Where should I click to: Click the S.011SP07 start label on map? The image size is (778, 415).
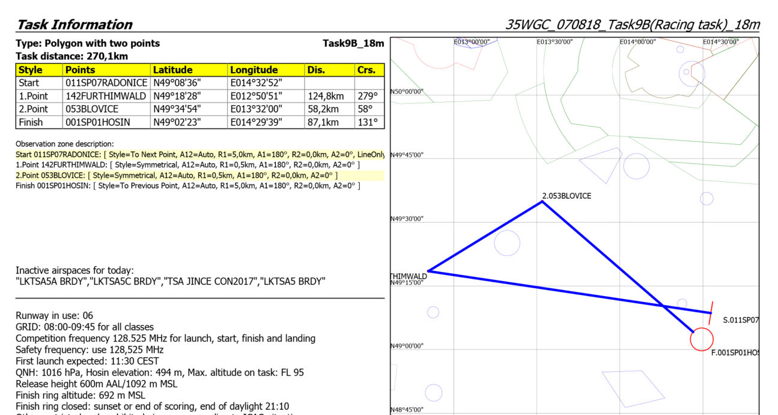click(x=741, y=320)
